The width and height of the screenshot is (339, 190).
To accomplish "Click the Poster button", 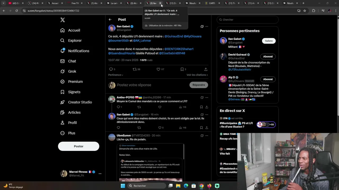I will pos(79,146).
